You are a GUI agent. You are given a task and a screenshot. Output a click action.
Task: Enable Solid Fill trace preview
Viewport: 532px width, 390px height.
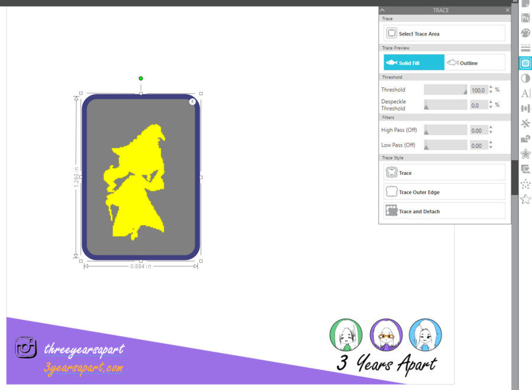(413, 62)
